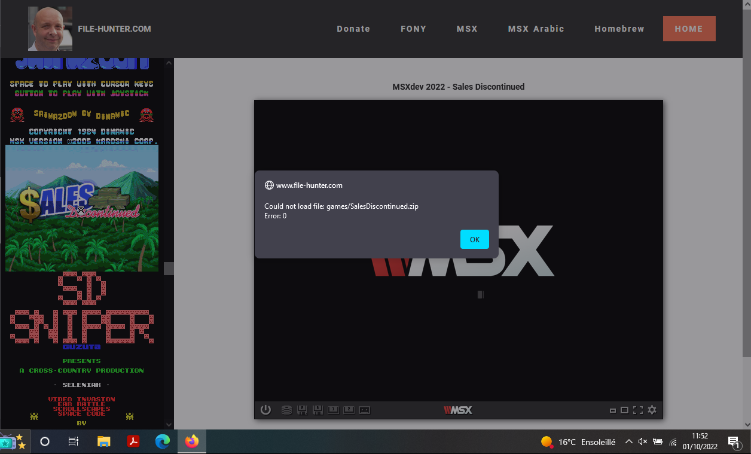751x454 pixels.
Task: Click the 'MSXdev 2022 - Sales Discontinued' heading
Action: point(459,87)
